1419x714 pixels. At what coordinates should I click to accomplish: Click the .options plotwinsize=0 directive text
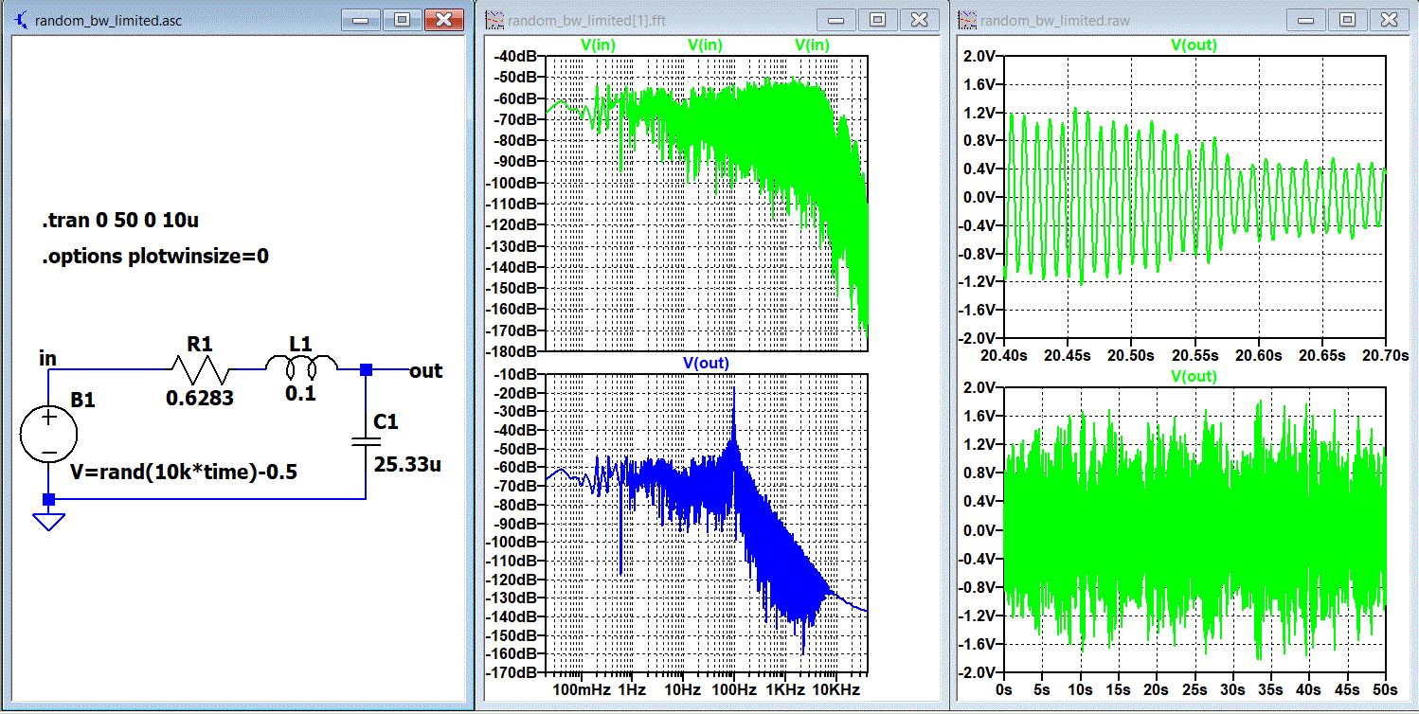click(x=154, y=257)
